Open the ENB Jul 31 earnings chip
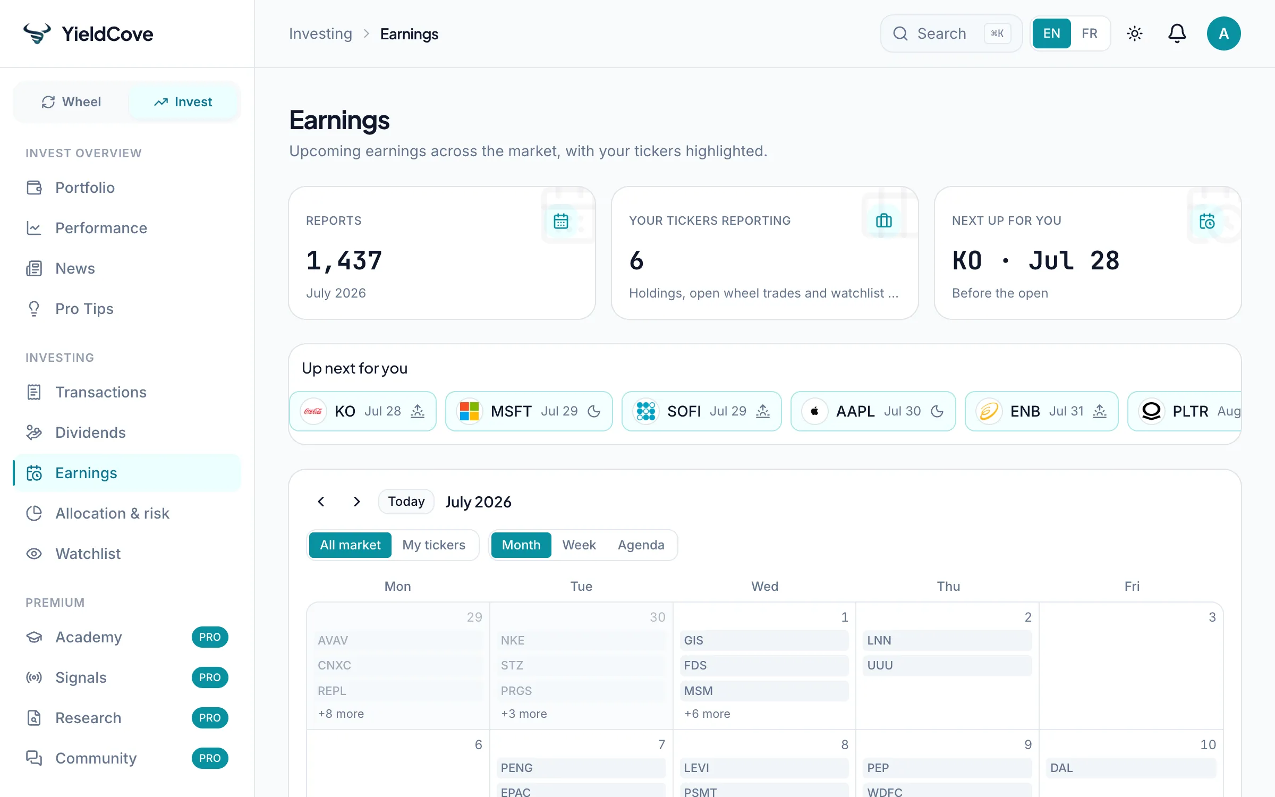This screenshot has height=797, width=1275. coord(1041,411)
